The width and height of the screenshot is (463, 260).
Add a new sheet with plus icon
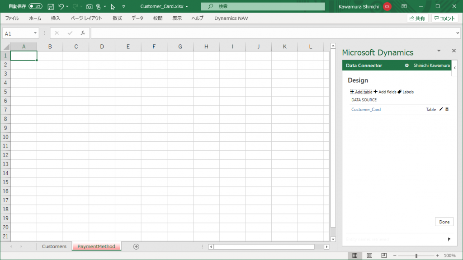tap(136, 246)
